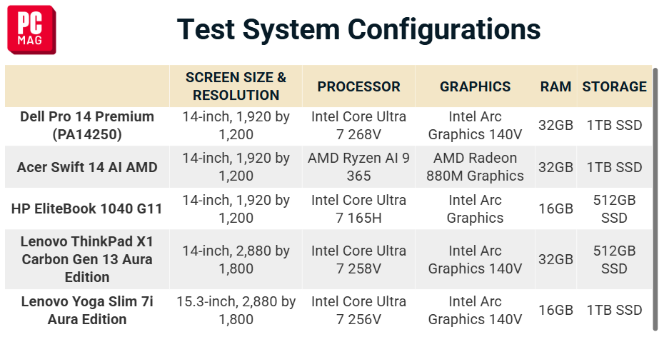669x347 pixels.
Task: Click Lenovo Yoga Slim 7i Aura Edition label
Action: (x=87, y=311)
